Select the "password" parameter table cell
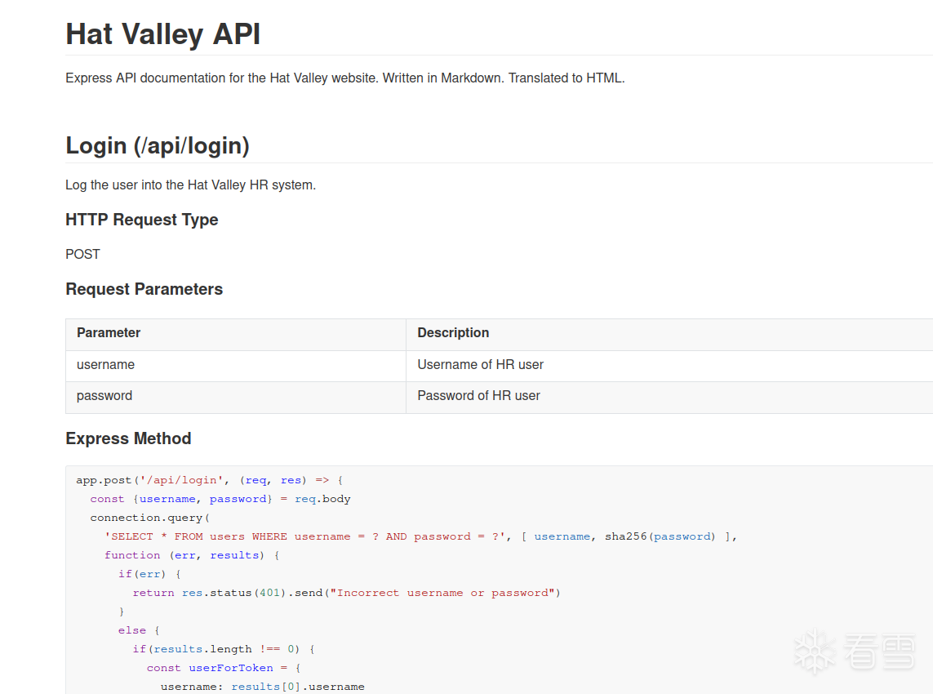This screenshot has width=933, height=694. (x=104, y=396)
